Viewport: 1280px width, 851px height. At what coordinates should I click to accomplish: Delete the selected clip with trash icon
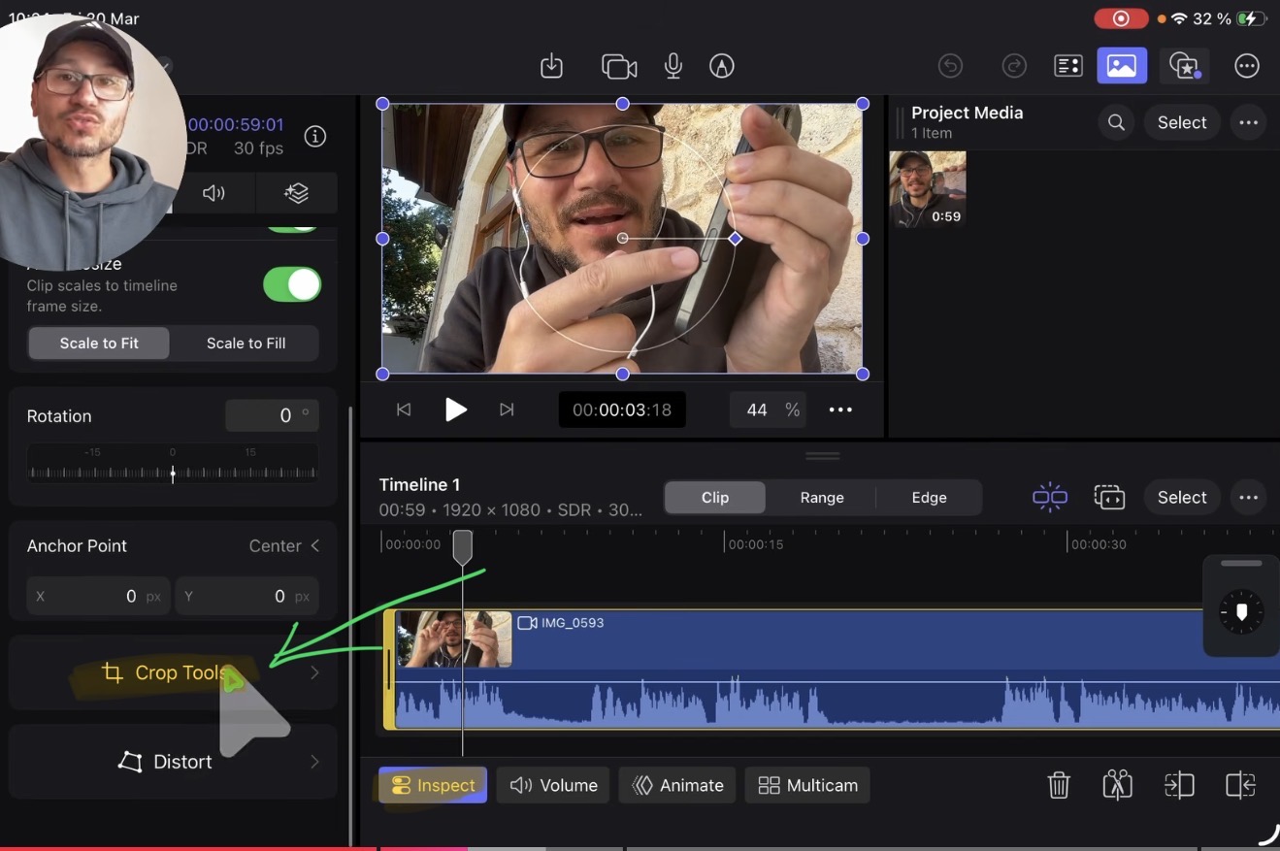coord(1059,785)
